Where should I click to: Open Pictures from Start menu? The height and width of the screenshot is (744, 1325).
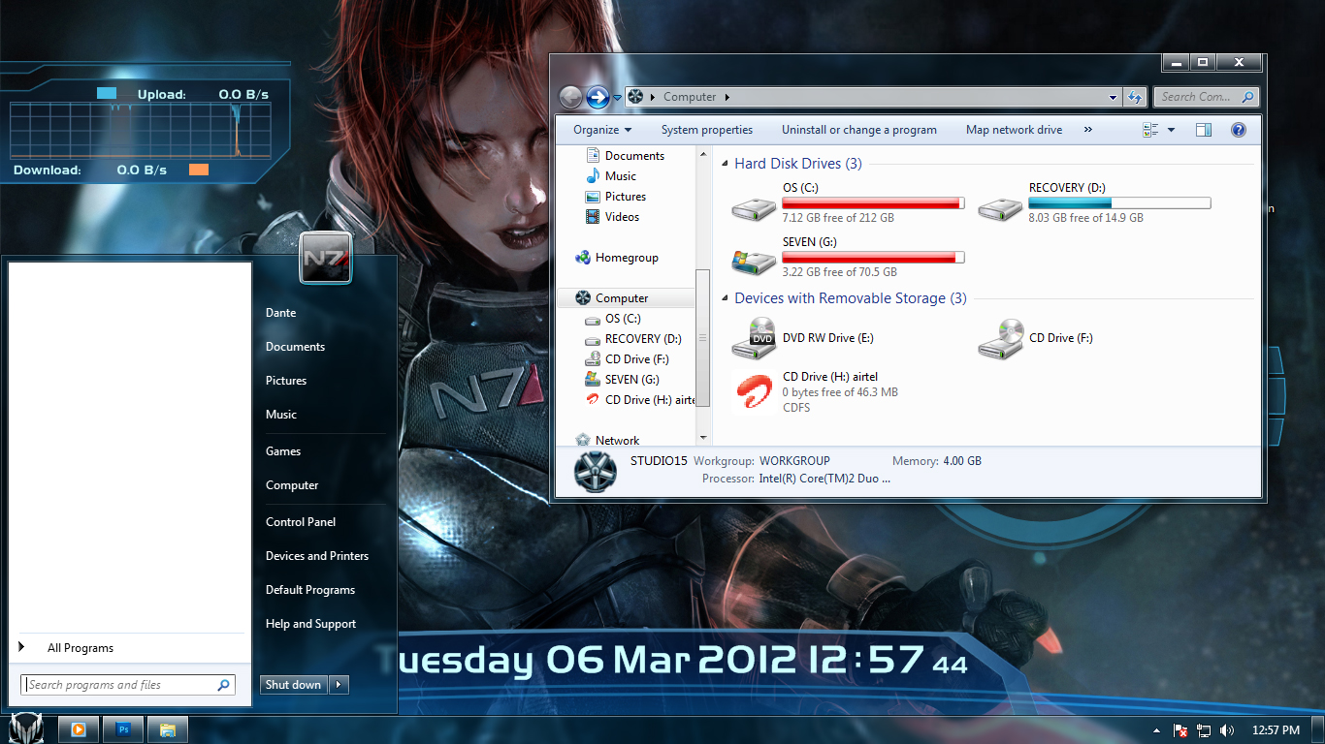pos(286,381)
